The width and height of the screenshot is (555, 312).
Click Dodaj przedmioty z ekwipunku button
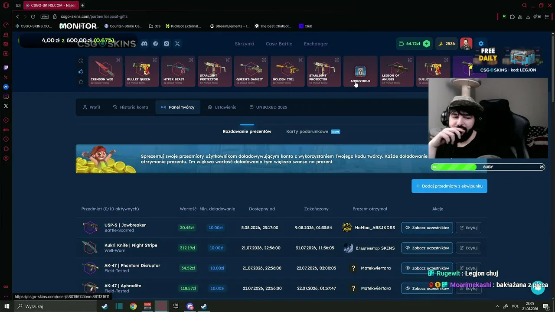click(449, 186)
